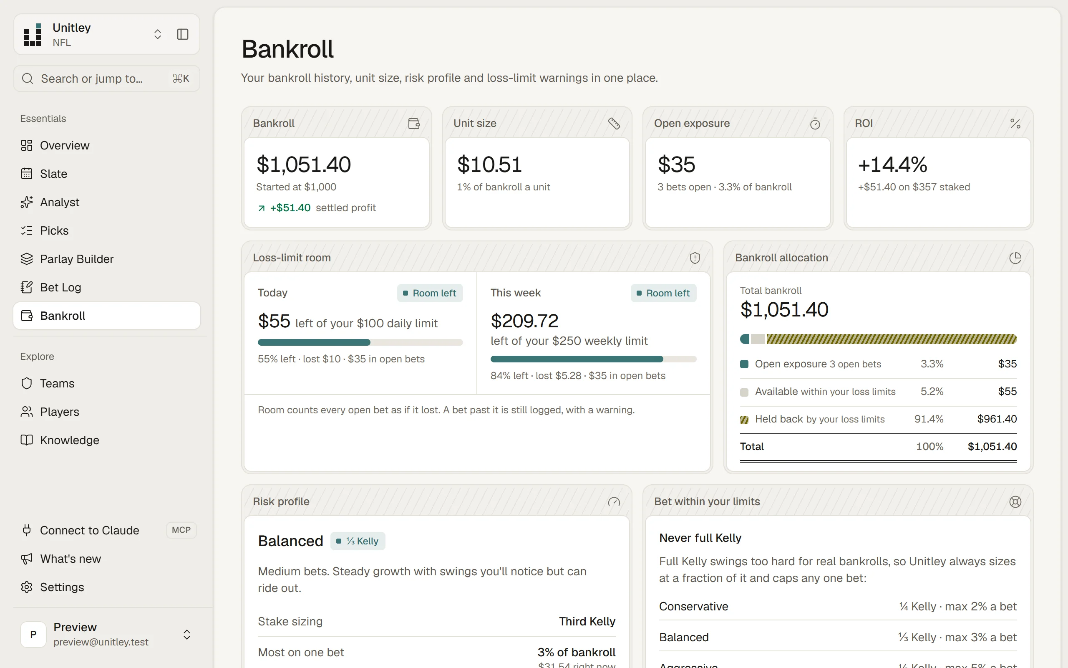Viewport: 1068px width, 668px height.
Task: Go to Players under Explore
Action: tap(107, 412)
